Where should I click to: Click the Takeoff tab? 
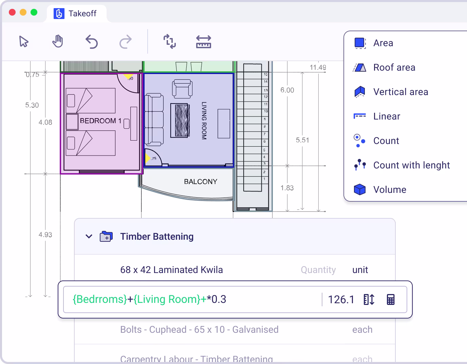click(76, 14)
